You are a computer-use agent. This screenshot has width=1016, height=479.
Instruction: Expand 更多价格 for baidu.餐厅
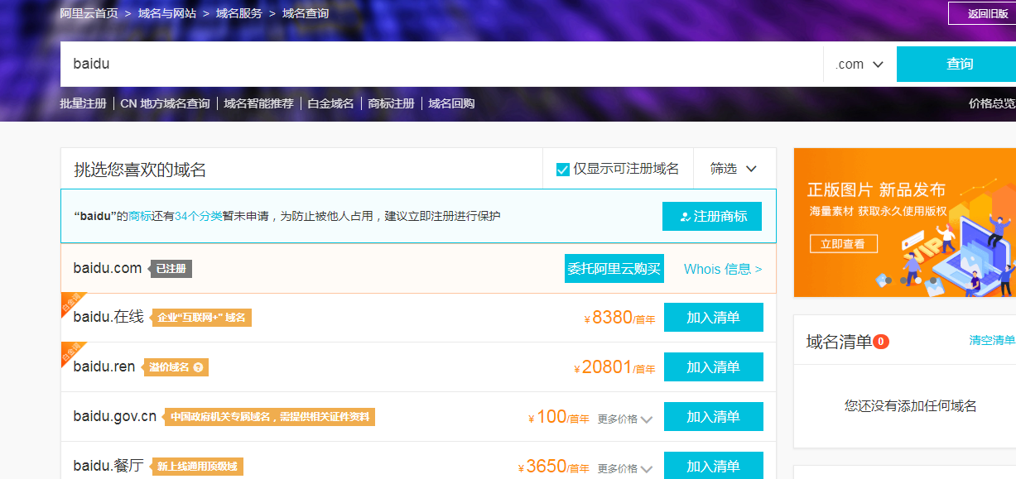(x=625, y=468)
